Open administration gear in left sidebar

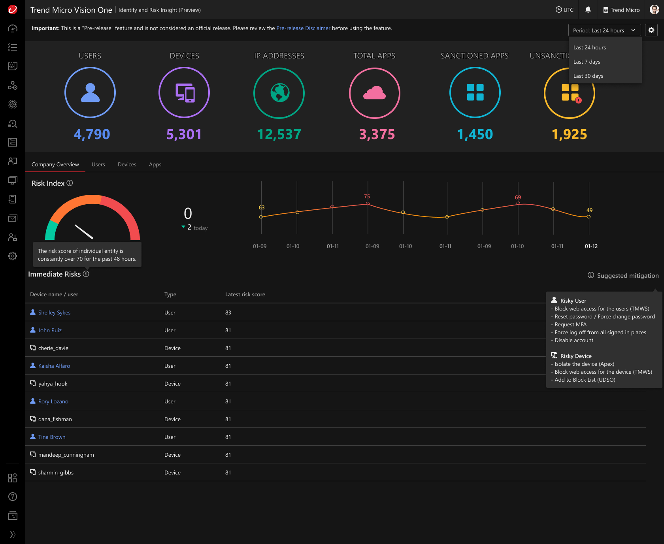[x=13, y=256]
